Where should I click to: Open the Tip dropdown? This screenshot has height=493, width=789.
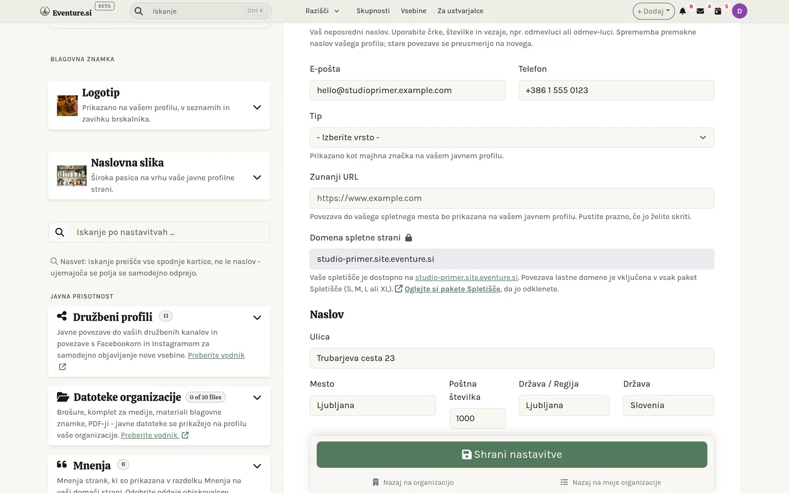point(512,137)
